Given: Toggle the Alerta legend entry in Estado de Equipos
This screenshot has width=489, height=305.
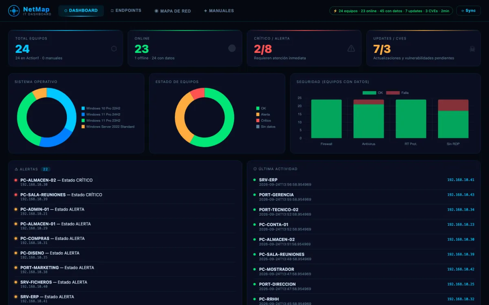Looking at the screenshot, I should point(263,115).
